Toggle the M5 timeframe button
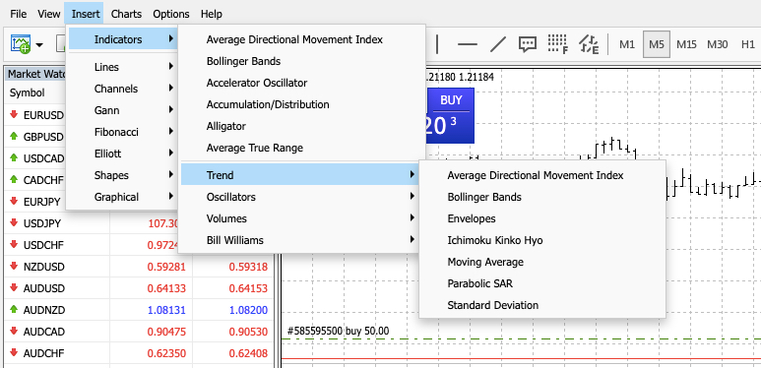Image resolution: width=761 pixels, height=368 pixels. (657, 44)
